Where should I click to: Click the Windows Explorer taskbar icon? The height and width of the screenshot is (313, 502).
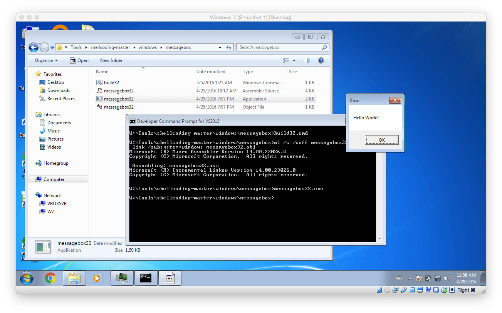(x=74, y=278)
